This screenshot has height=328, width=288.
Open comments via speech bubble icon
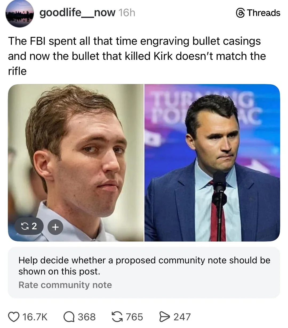69,317
